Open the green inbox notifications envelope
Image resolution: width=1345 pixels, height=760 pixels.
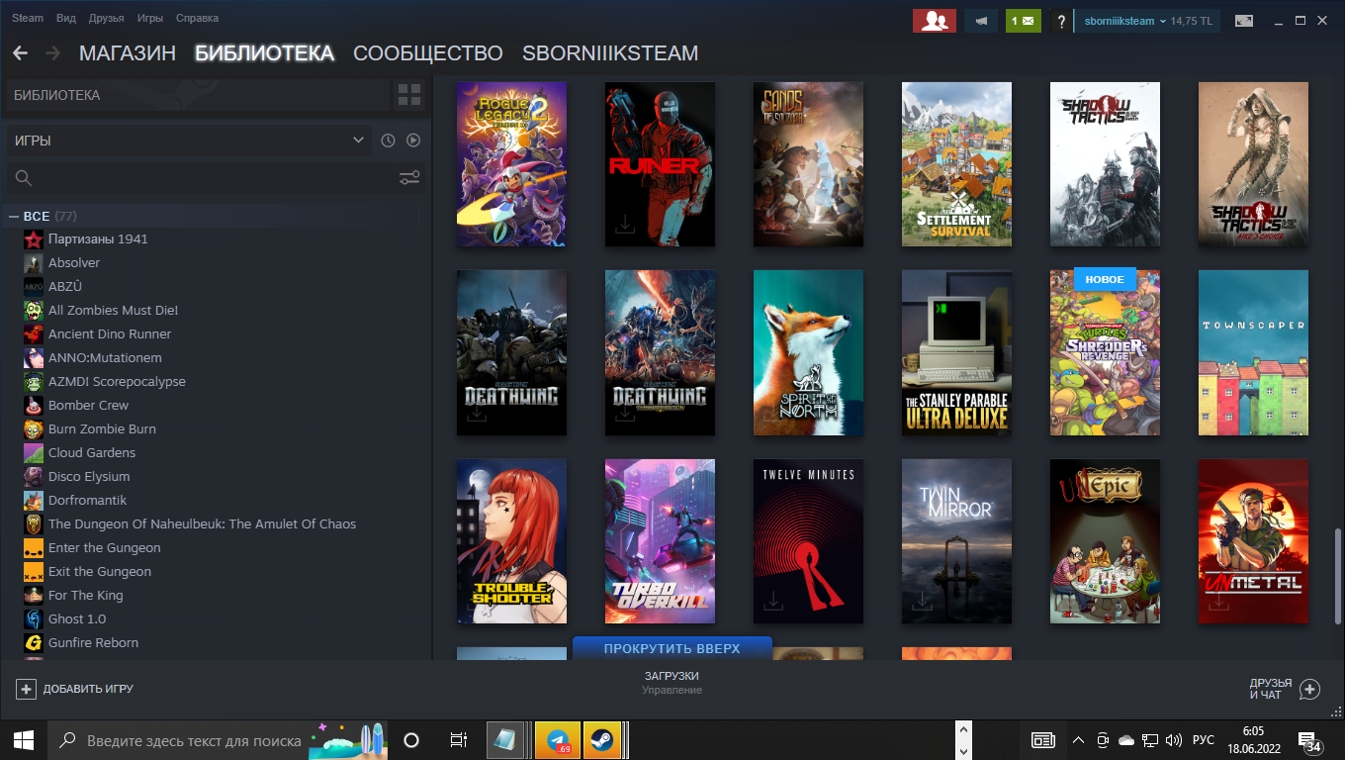(1024, 21)
